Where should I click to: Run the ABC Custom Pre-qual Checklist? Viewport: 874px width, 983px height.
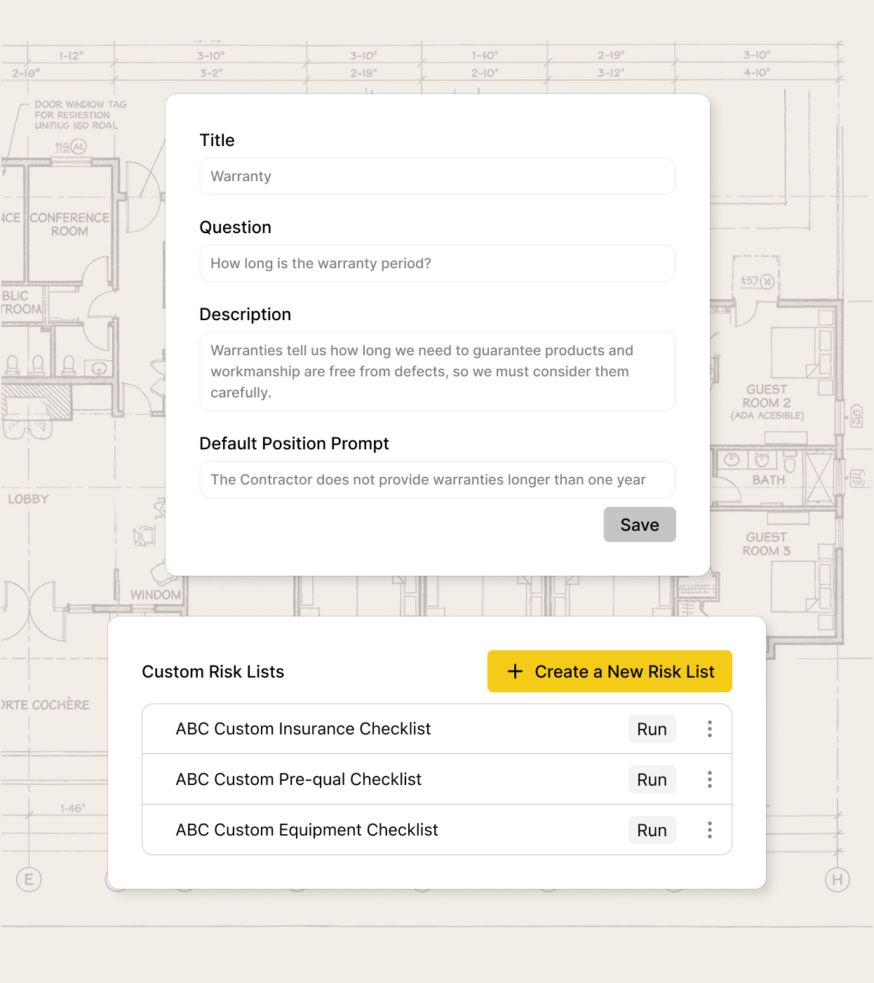pyautogui.click(x=652, y=779)
